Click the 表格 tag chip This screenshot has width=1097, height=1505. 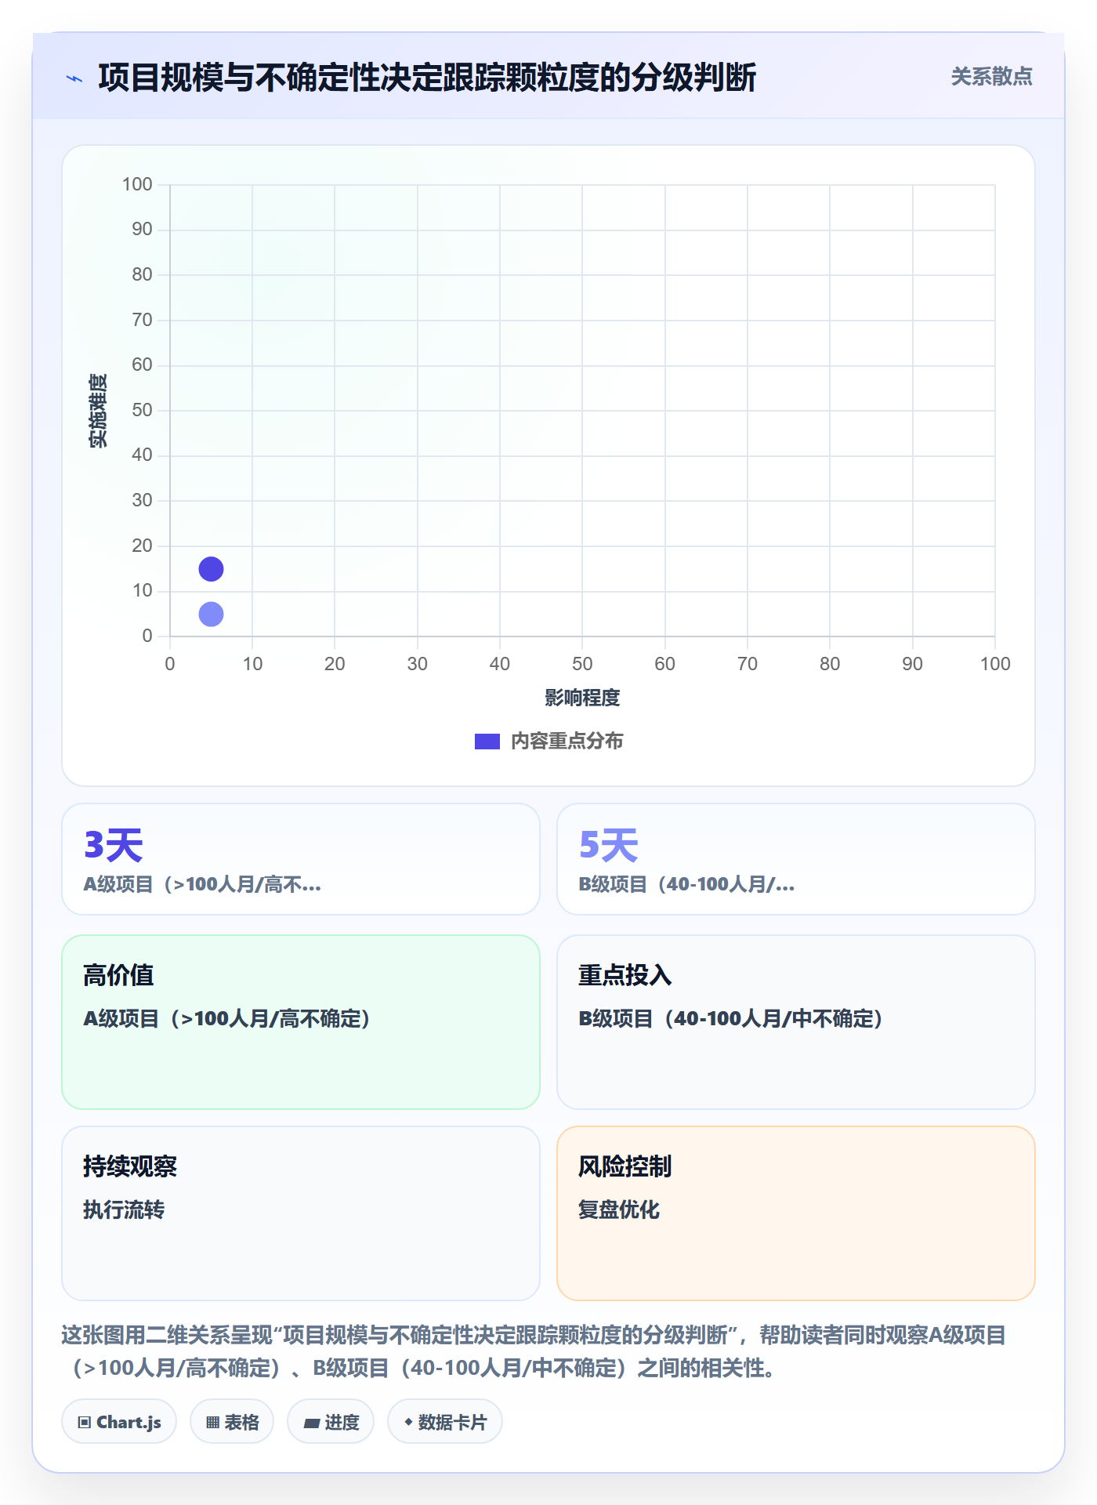click(232, 1422)
